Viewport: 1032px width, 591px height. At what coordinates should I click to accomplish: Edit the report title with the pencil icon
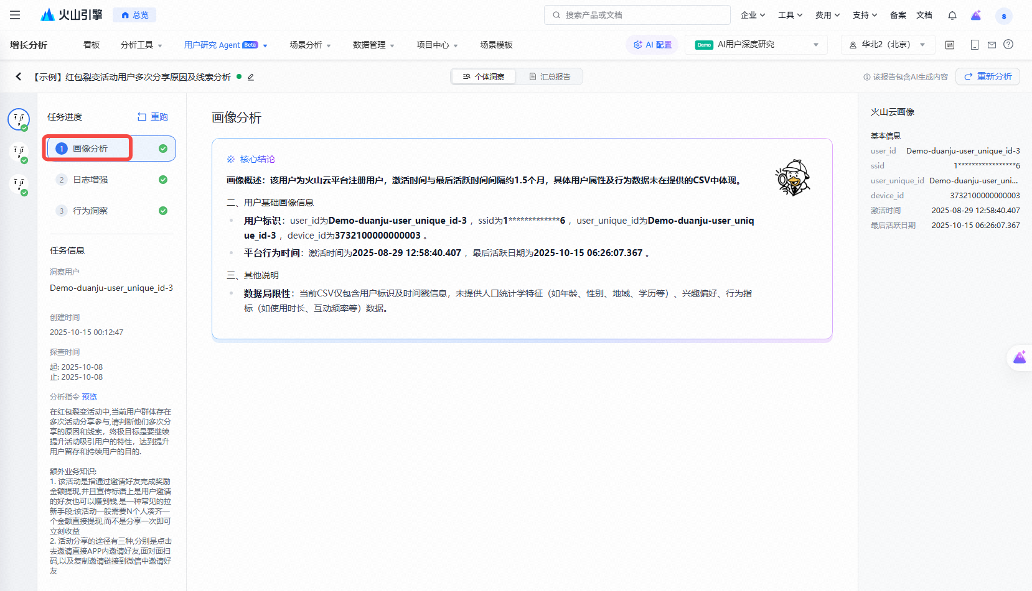[251, 76]
